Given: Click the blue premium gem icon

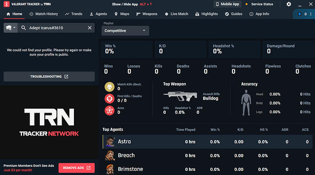Looking at the screenshot, I should tap(299, 14).
